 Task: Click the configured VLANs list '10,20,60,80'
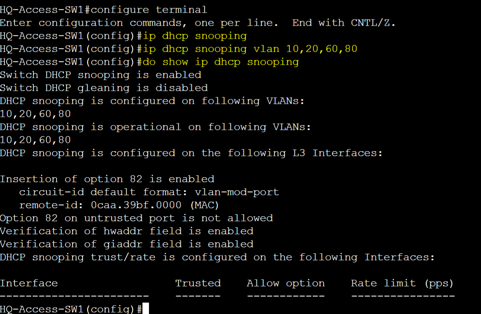[35, 114]
